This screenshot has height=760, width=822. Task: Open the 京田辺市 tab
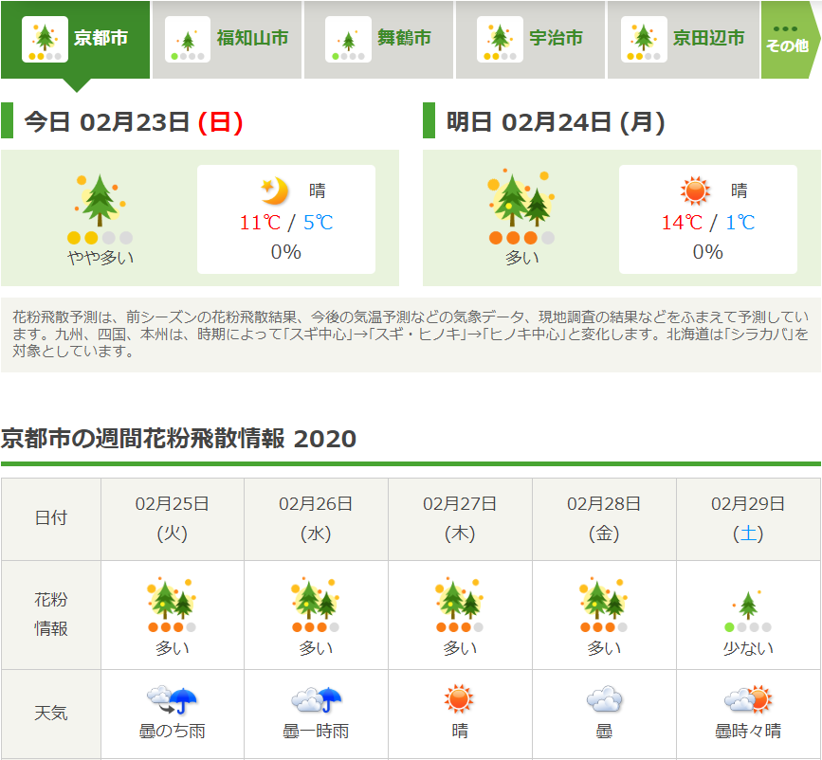point(683,39)
